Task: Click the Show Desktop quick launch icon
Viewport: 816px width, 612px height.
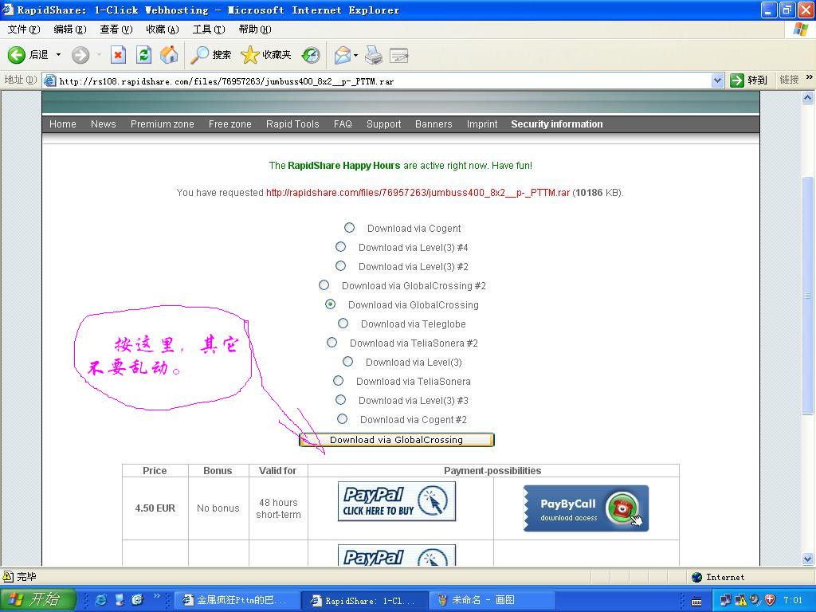Action: 120,599
